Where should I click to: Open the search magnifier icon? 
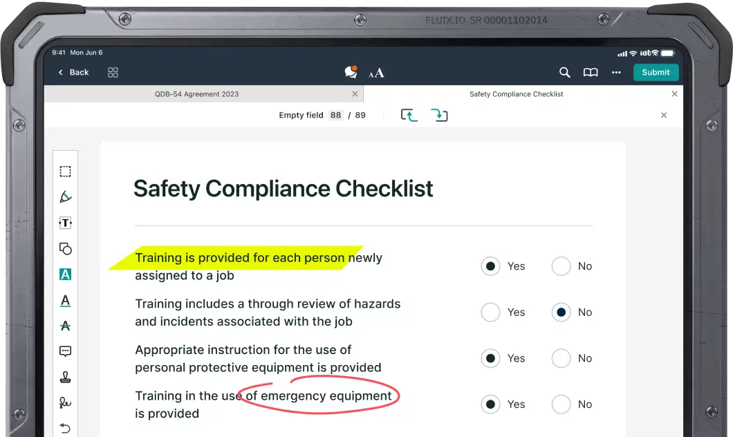(x=565, y=73)
